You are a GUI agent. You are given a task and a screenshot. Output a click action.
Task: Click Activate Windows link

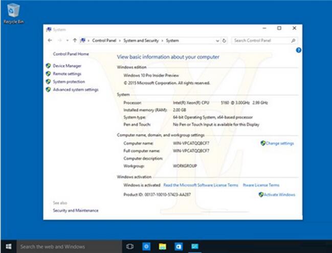point(279,195)
